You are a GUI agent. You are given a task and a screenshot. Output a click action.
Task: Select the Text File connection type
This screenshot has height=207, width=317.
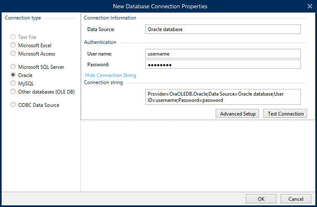click(14, 37)
